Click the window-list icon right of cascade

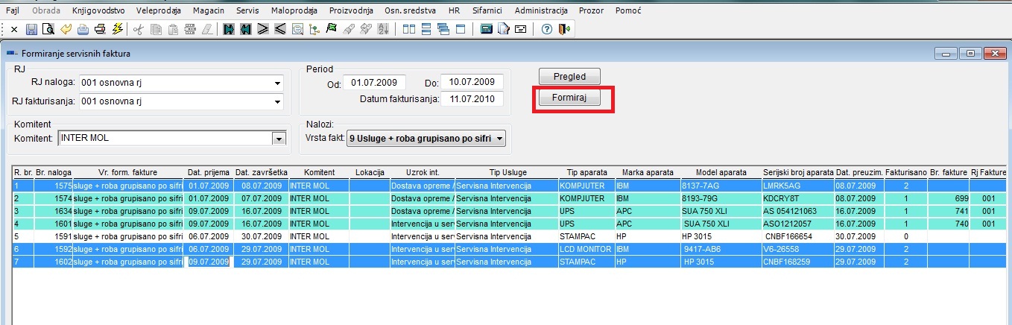461,30
